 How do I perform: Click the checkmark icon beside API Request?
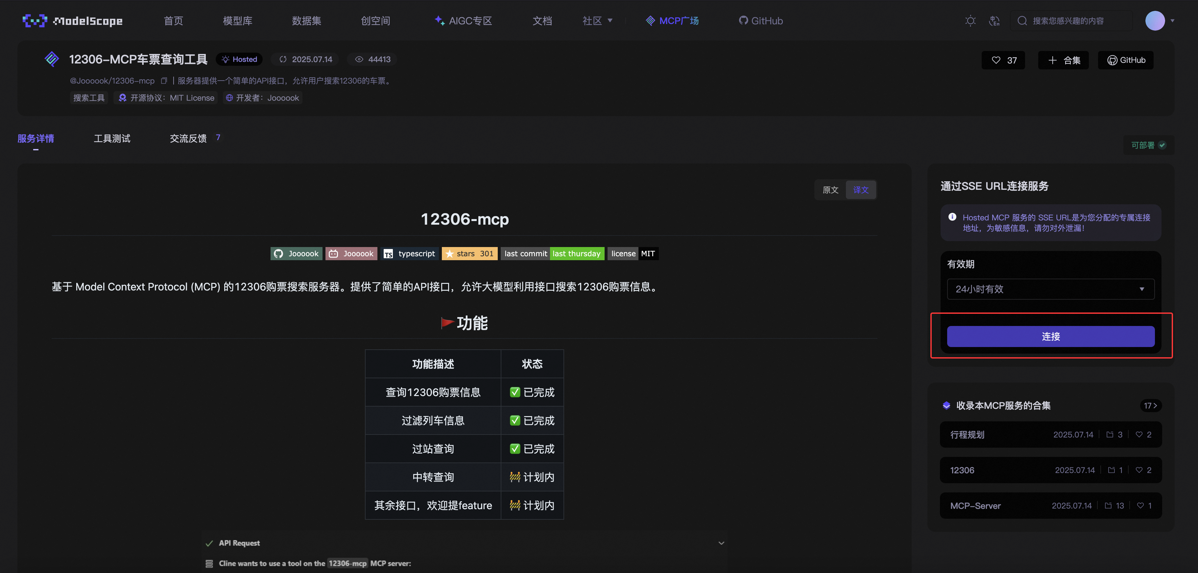point(209,543)
